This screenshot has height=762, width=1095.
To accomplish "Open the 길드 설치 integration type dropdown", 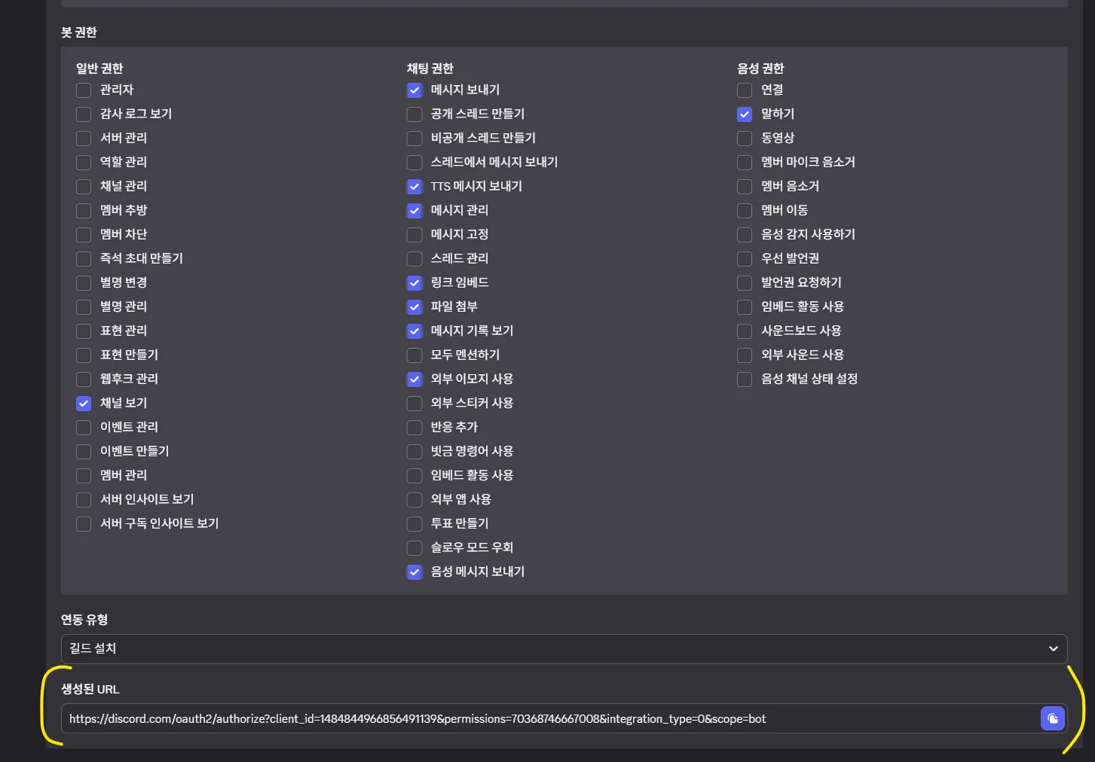I will [x=563, y=648].
